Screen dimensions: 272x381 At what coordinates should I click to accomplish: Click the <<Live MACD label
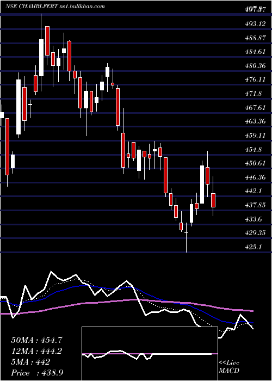coord(229,367)
